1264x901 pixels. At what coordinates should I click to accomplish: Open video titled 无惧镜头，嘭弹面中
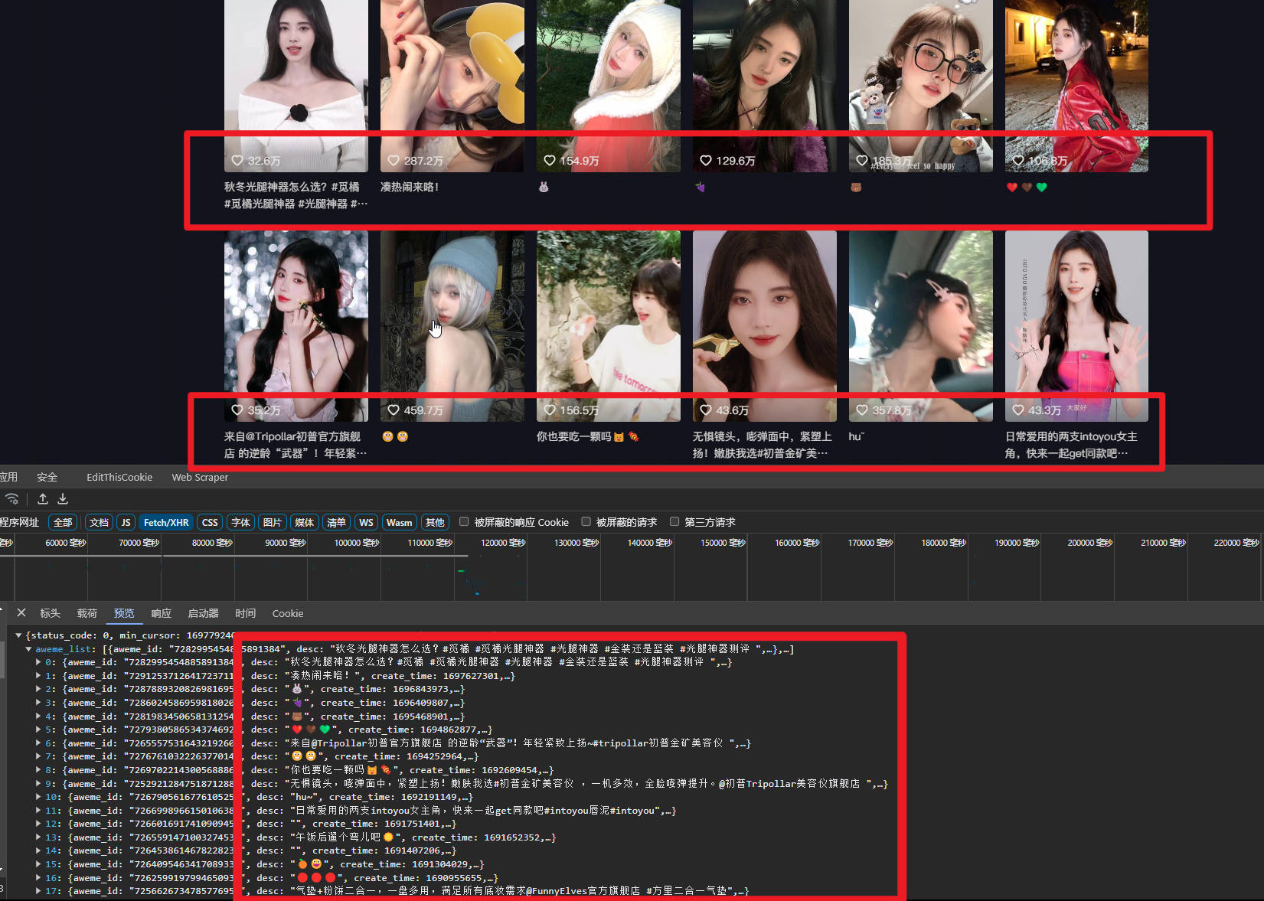click(763, 445)
